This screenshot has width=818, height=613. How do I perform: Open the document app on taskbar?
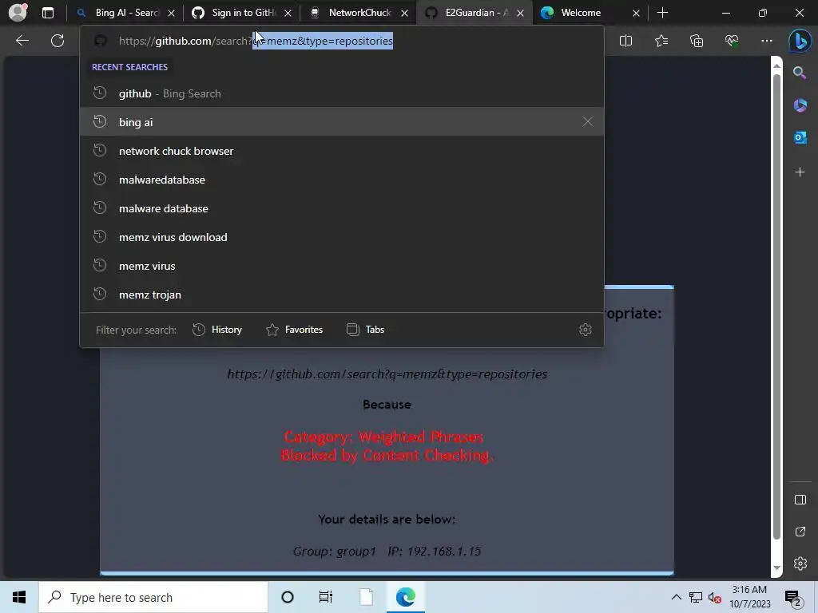(x=366, y=597)
